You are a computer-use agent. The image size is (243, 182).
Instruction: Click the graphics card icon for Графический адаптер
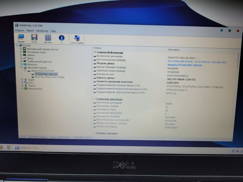pyautogui.click(x=25, y=61)
